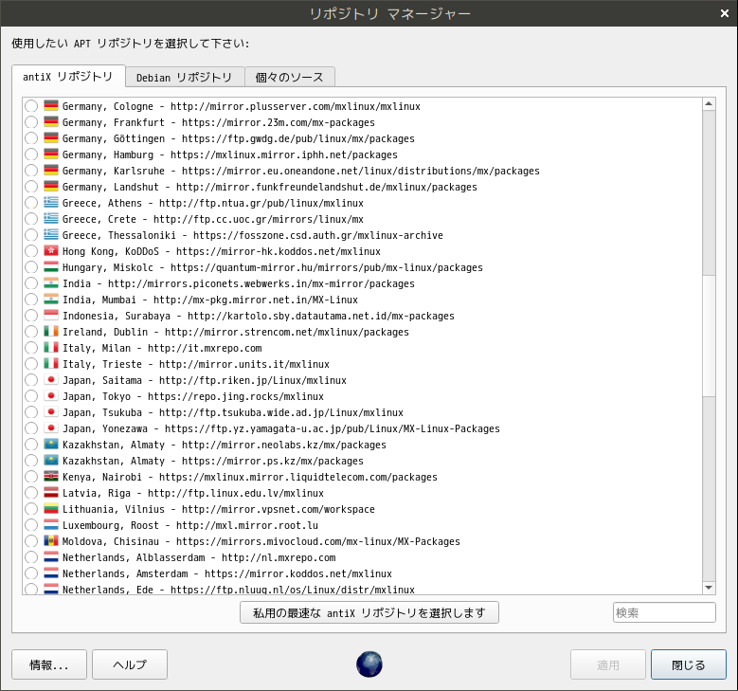Click the Ireland, Dublin strencom mirror text
Screen dimensions: 738x691
[235, 332]
